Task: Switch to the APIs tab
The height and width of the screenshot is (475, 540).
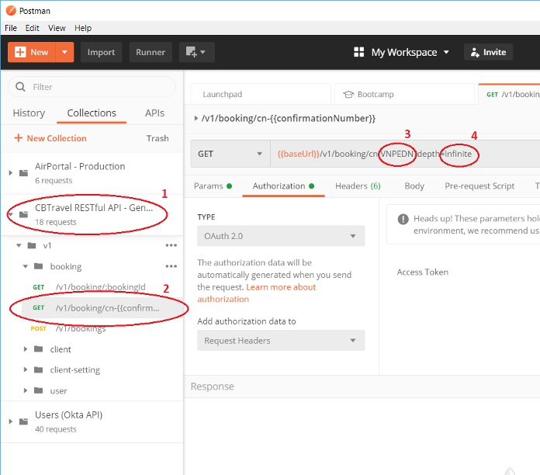Action: pos(154,113)
